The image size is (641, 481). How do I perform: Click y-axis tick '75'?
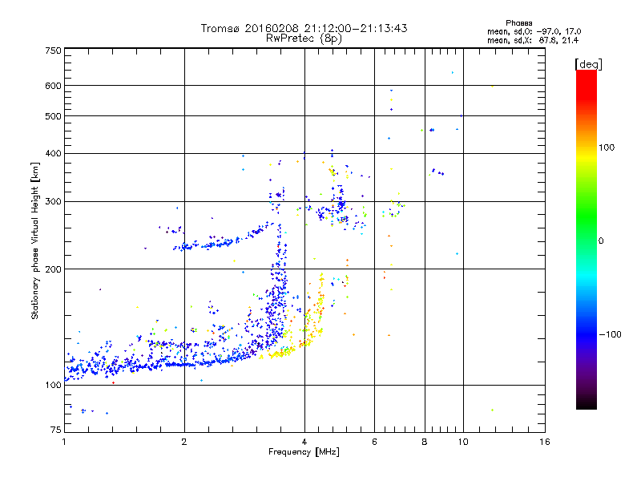56,430
